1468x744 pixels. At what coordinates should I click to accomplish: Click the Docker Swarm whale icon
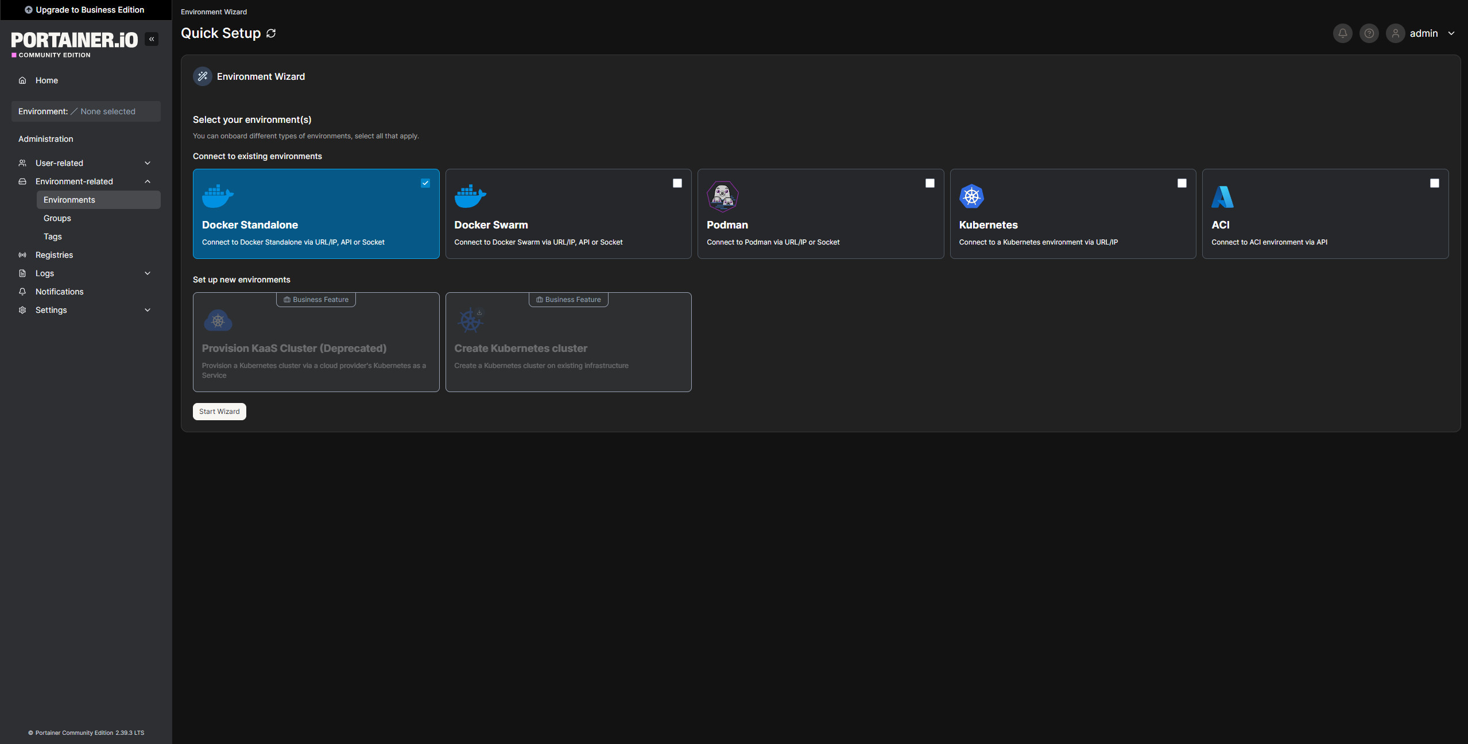pos(470,196)
